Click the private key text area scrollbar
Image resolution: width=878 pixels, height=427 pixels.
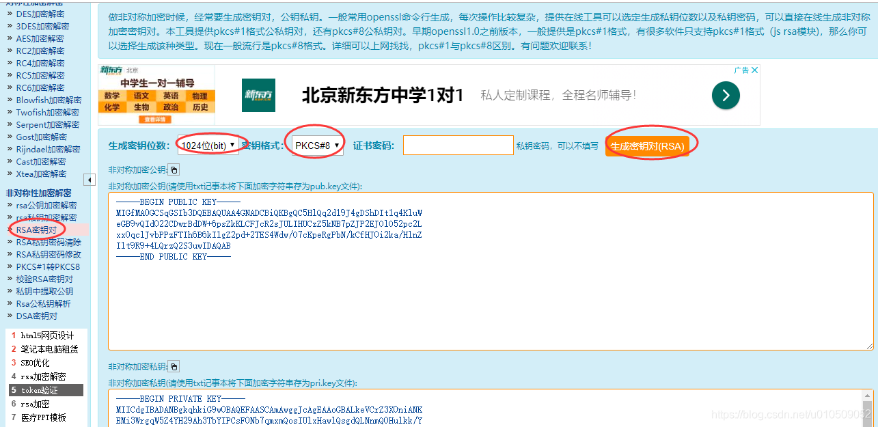click(x=868, y=408)
